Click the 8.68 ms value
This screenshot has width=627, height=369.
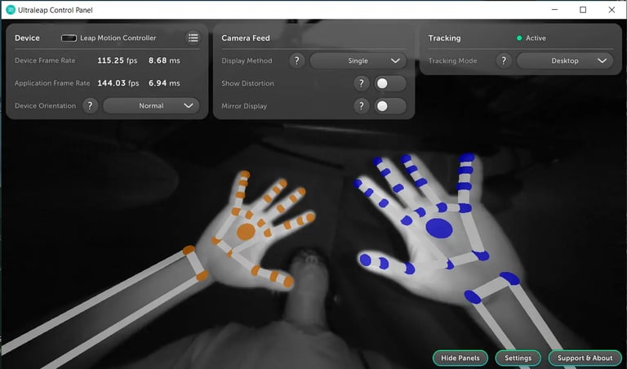pos(164,60)
